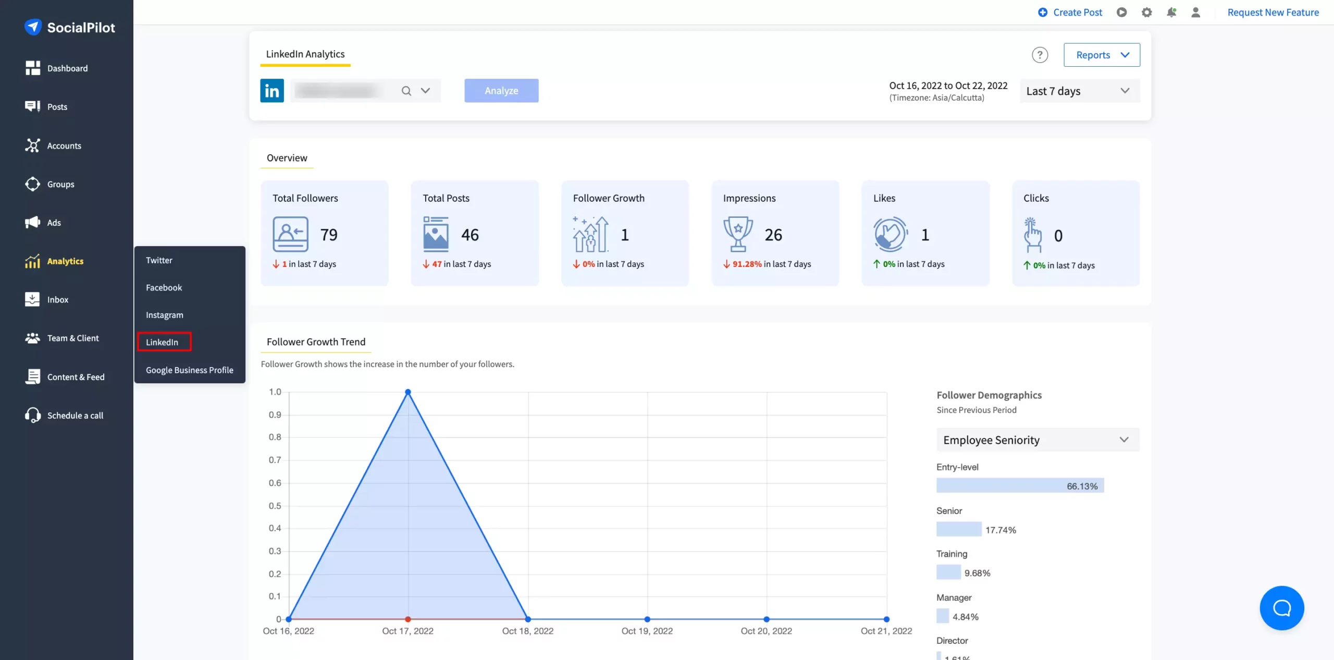Click the Oct 20, 2022 data point
The height and width of the screenshot is (660, 1334).
pos(767,619)
